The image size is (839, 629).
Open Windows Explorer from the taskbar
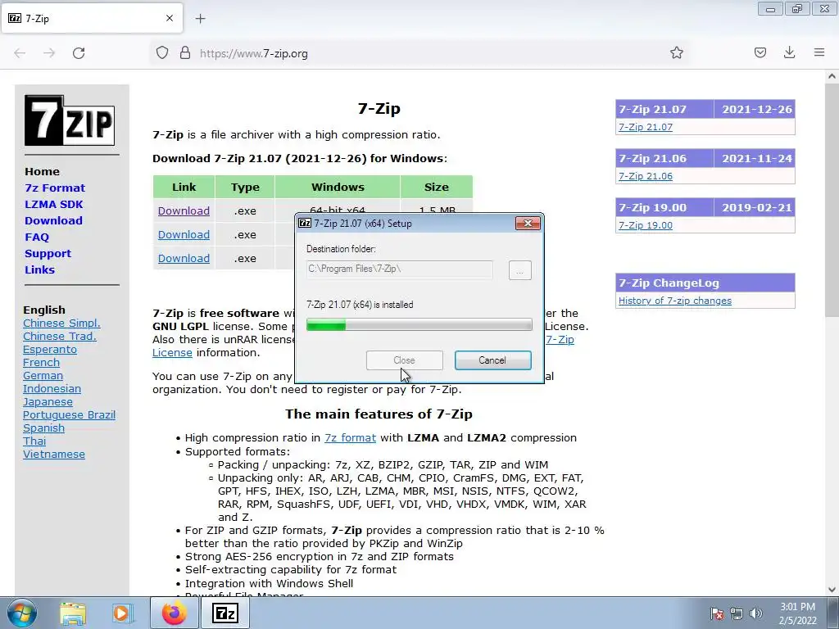[x=73, y=613]
